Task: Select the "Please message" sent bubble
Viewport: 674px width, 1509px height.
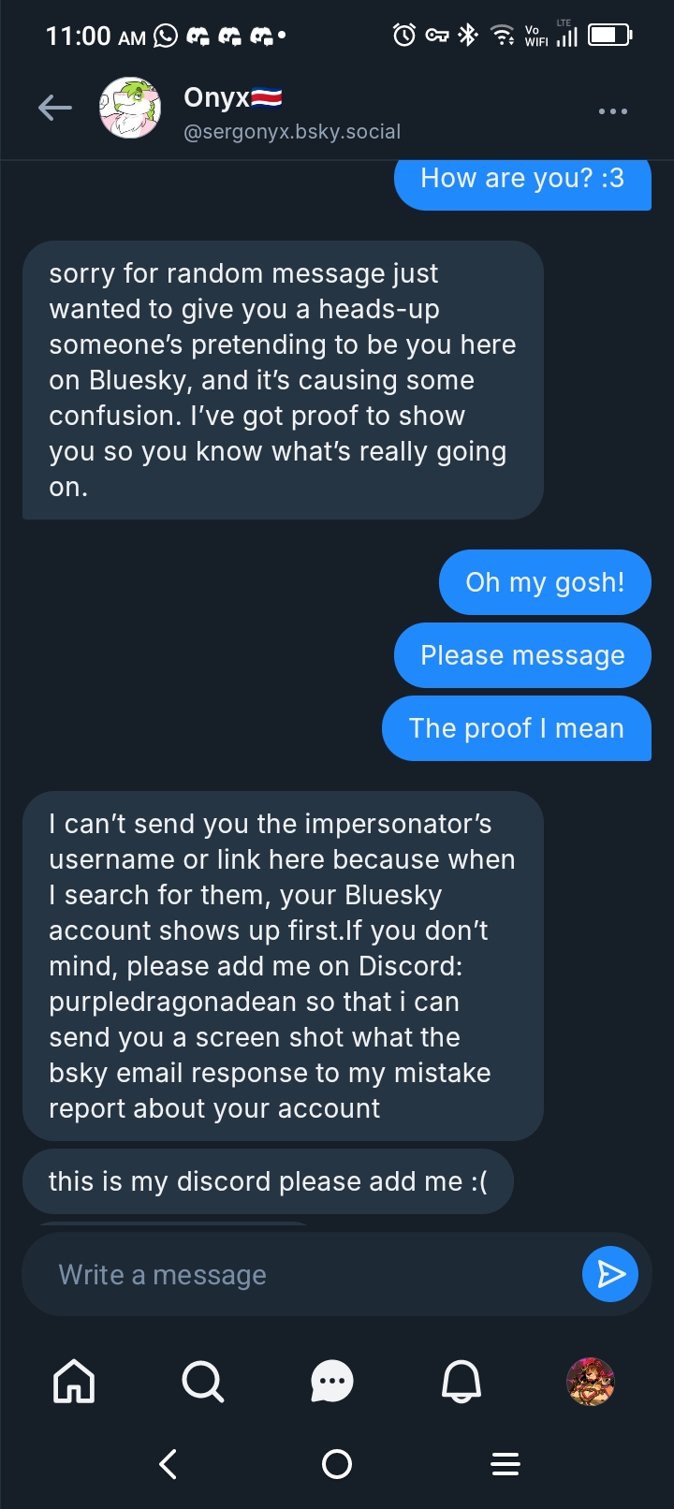Action: (522, 655)
